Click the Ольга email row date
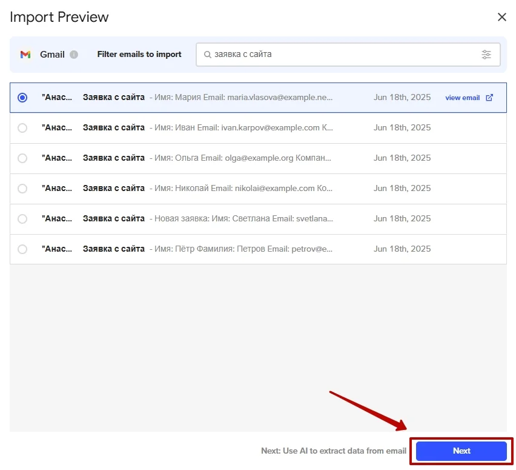516x470 pixels. [x=402, y=158]
